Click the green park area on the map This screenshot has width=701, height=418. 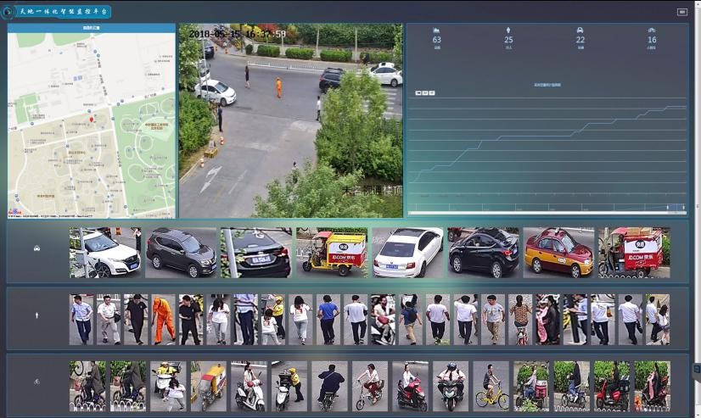[145, 154]
